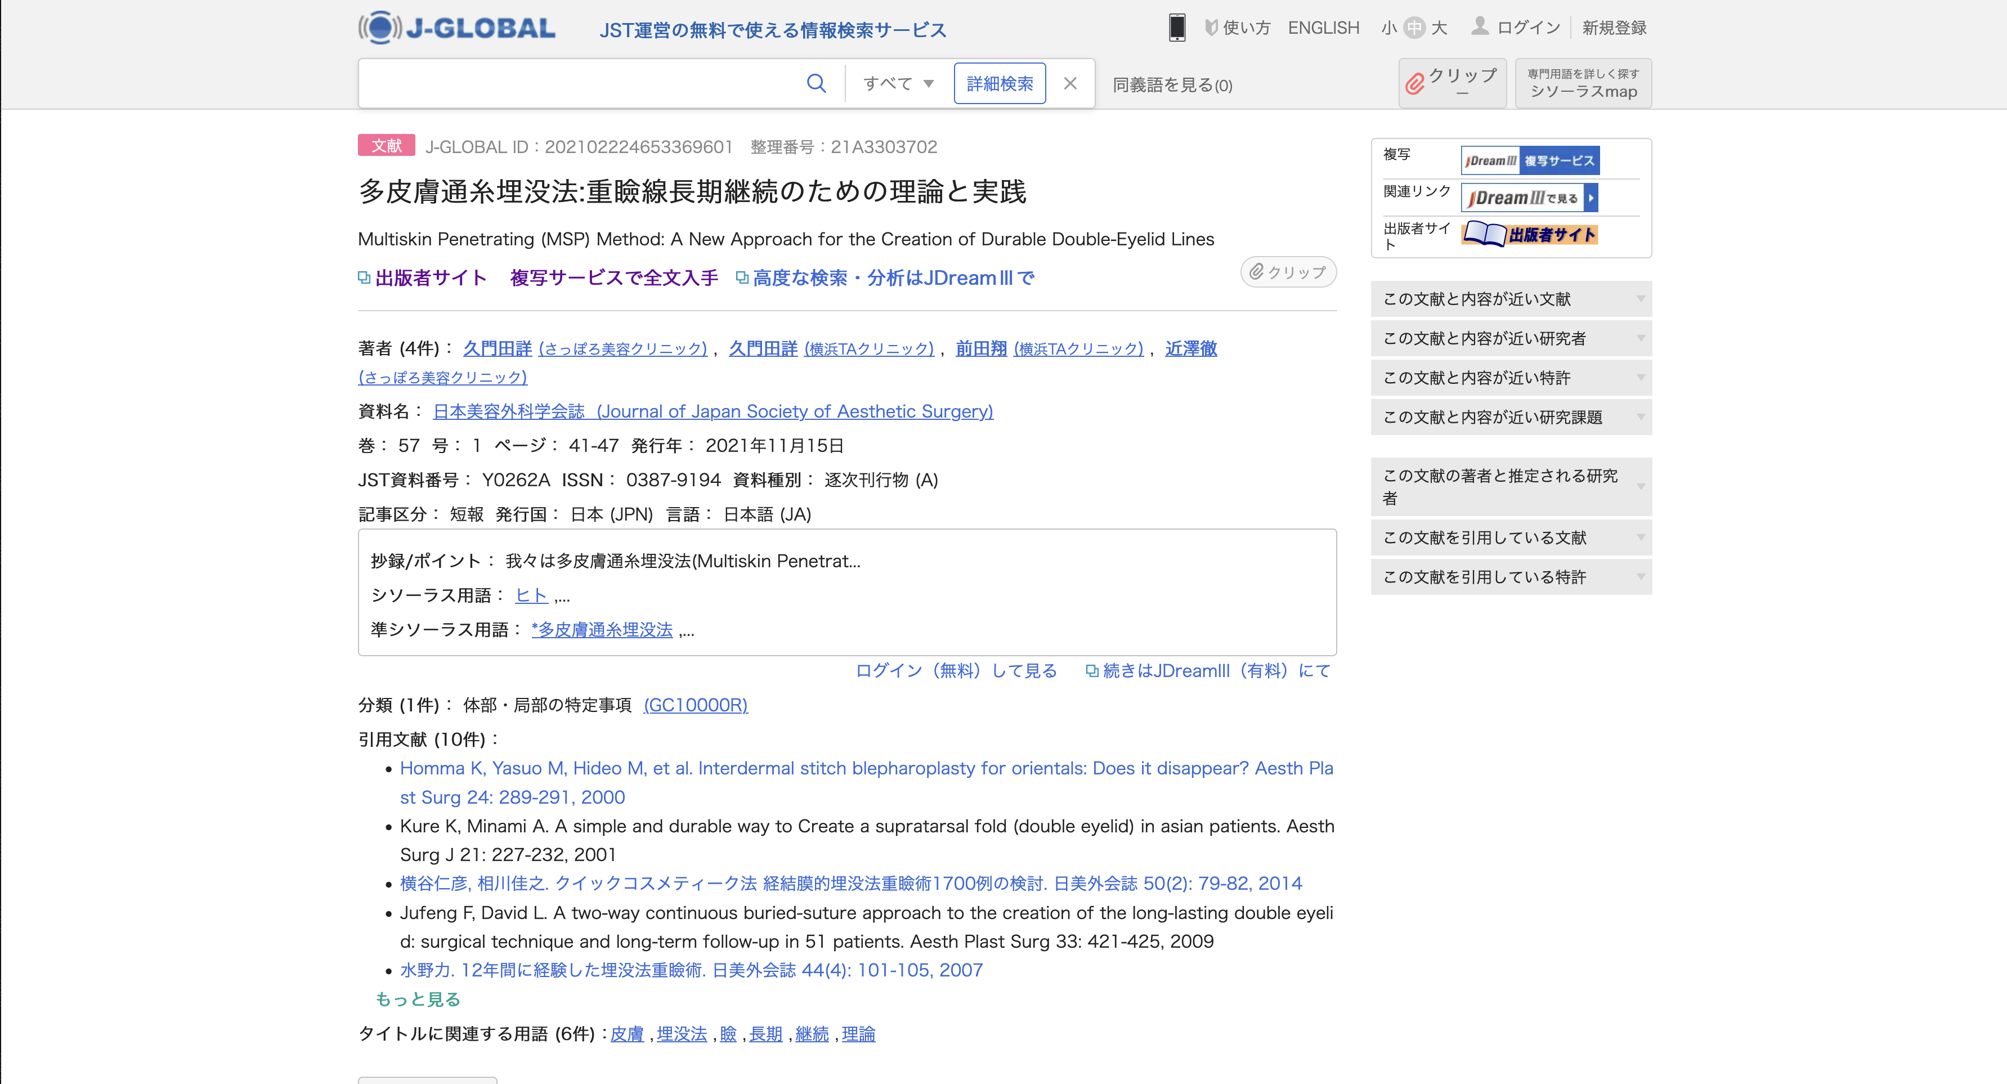Expand この文献と内容が近い文献 section
The width and height of the screenshot is (2007, 1084).
[x=1510, y=299]
